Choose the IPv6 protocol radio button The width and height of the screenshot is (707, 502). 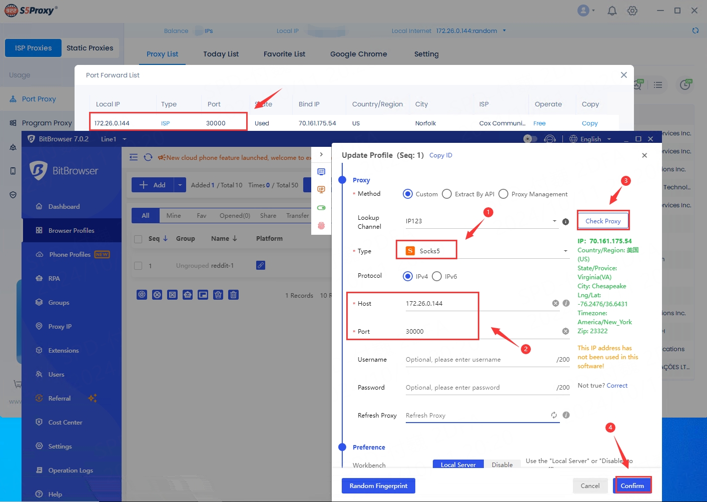tap(437, 276)
